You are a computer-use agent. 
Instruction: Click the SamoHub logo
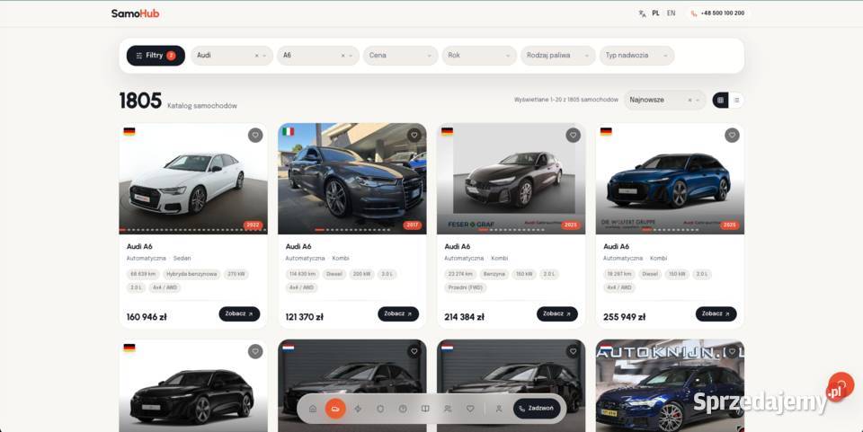pyautogui.click(x=135, y=13)
